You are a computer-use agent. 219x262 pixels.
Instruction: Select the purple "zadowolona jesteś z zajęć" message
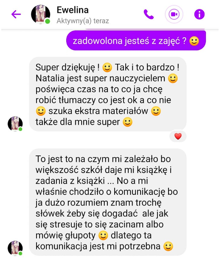136,40
